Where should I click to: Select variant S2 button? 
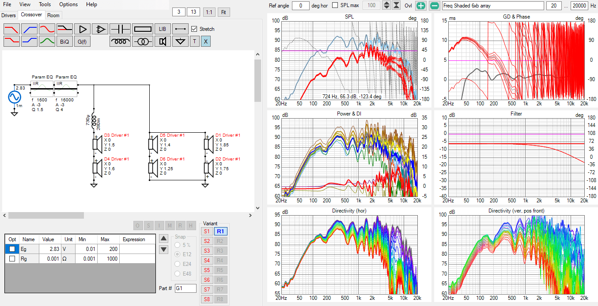point(207,241)
